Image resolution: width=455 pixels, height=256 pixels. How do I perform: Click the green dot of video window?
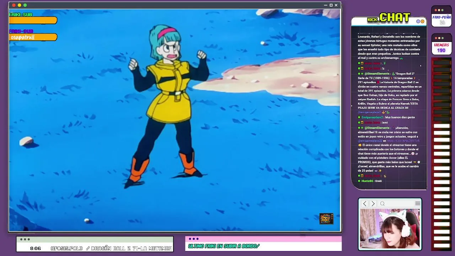pos(25,5)
